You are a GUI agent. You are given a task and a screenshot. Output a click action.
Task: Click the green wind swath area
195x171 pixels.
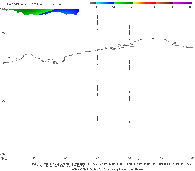tap(31, 12)
